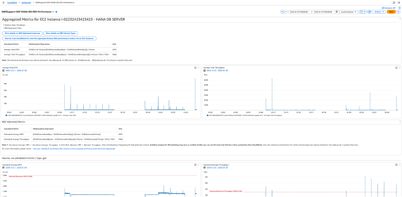Open Estimated Average IOPS widget actions menu
Screen dimensions: 402x197
[198, 165]
